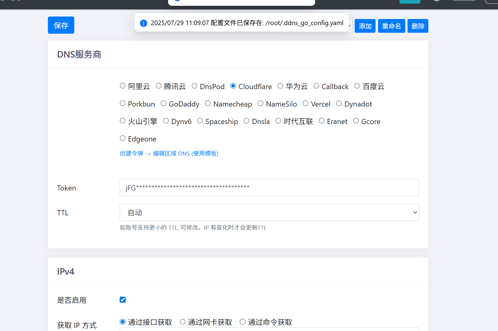The height and width of the screenshot is (331, 498).
Task: Select the Spaceship provider radio
Action: tap(200, 121)
